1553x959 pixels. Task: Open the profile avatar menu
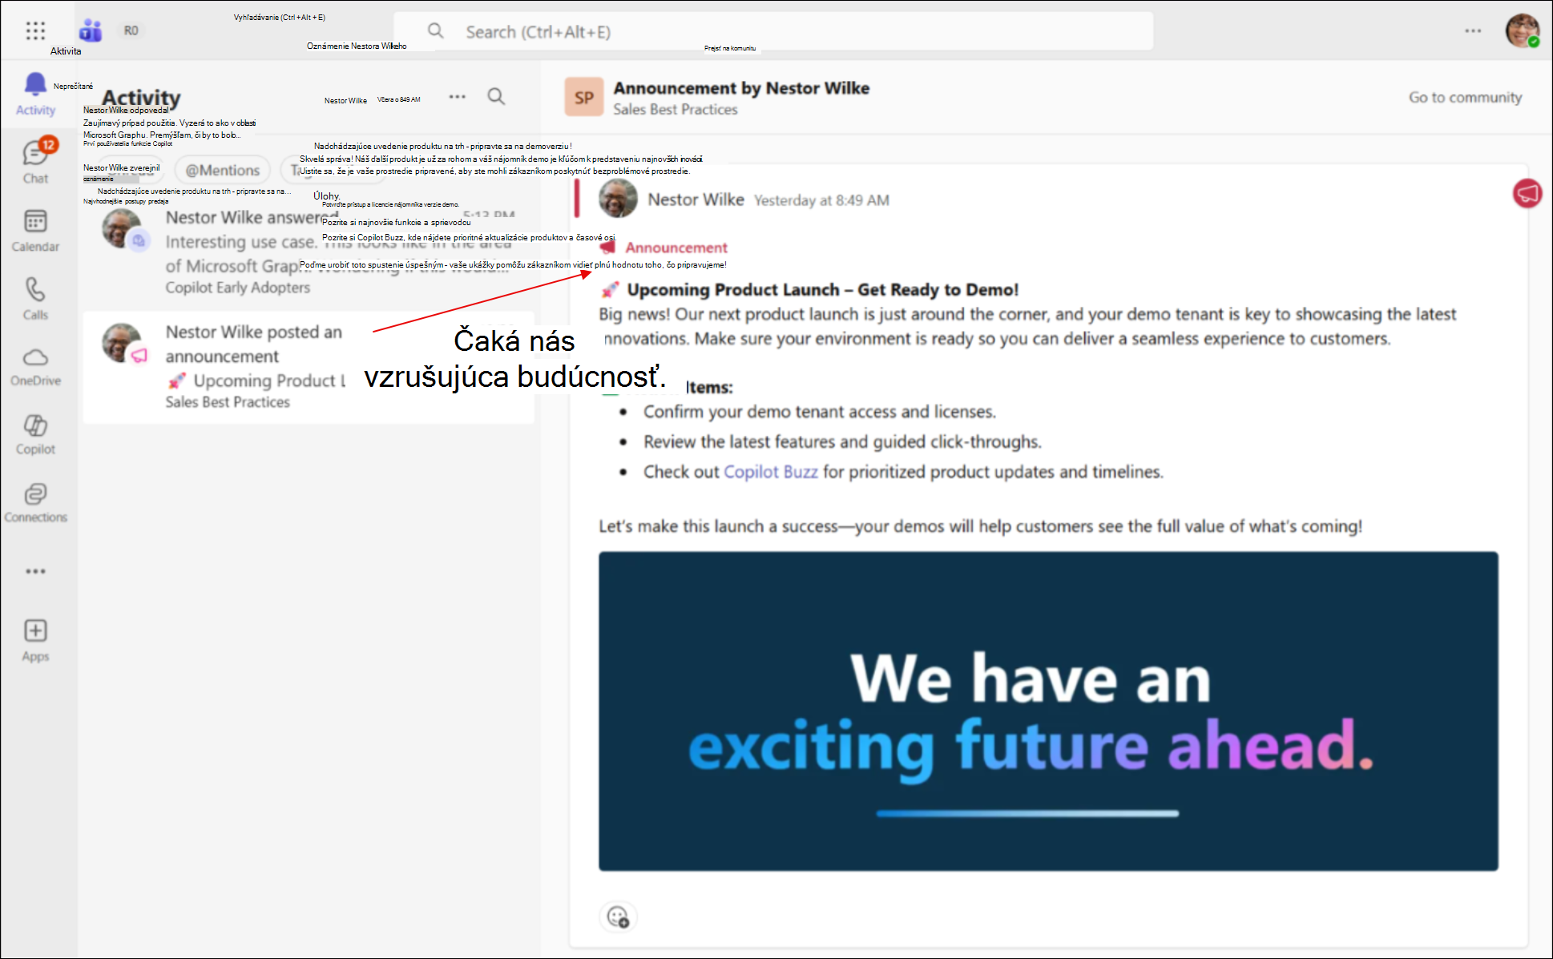[x=1522, y=31]
